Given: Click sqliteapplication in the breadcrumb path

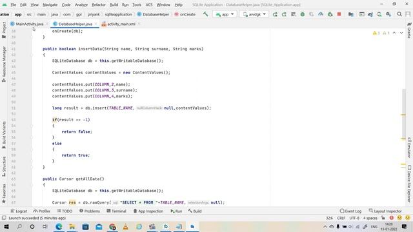Looking at the screenshot, I should (x=118, y=14).
